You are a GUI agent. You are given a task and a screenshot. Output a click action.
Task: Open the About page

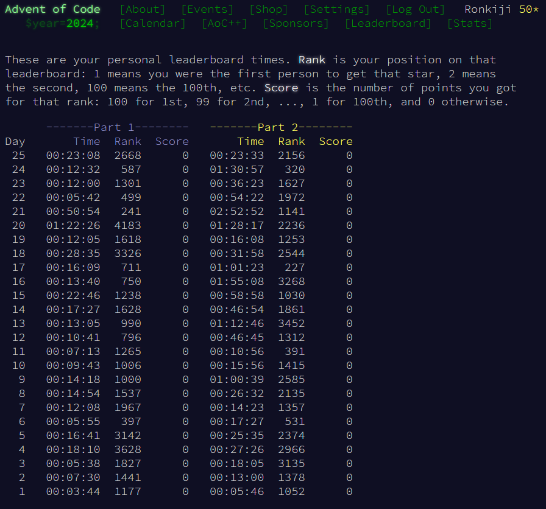[143, 9]
